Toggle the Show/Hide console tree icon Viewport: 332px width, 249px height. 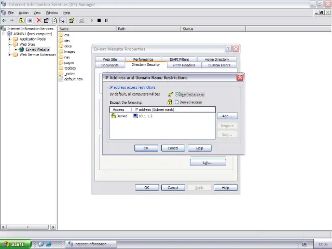pyautogui.click(x=30, y=20)
